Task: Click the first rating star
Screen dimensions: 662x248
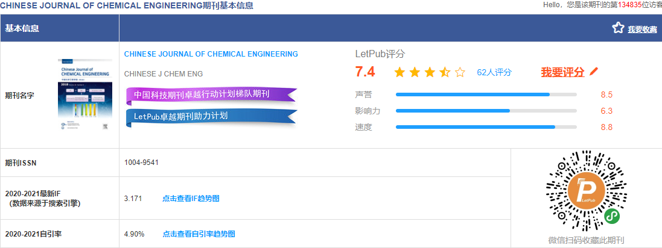Action: [x=399, y=73]
